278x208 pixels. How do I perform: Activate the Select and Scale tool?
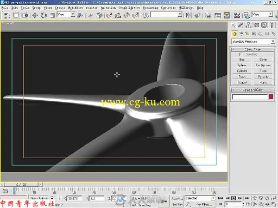point(52,16)
